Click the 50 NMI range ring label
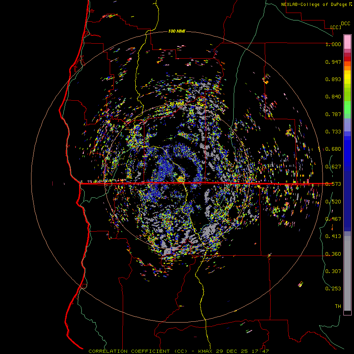Screen dimensions: 354x354 [x=177, y=104]
